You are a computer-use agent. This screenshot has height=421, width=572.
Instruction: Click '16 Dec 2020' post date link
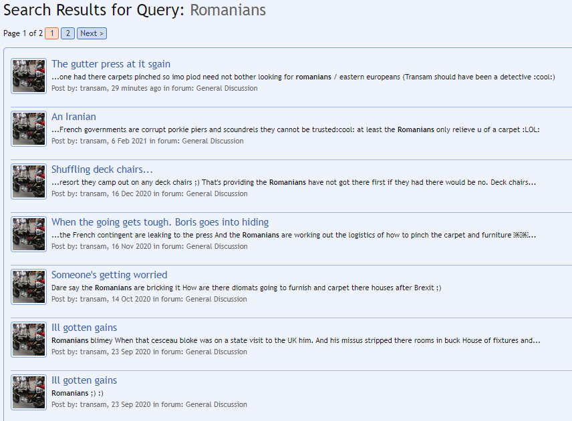133,193
